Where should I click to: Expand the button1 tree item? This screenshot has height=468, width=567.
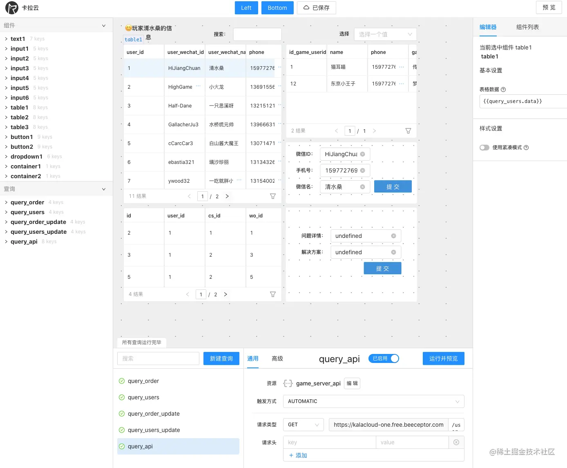pos(6,137)
